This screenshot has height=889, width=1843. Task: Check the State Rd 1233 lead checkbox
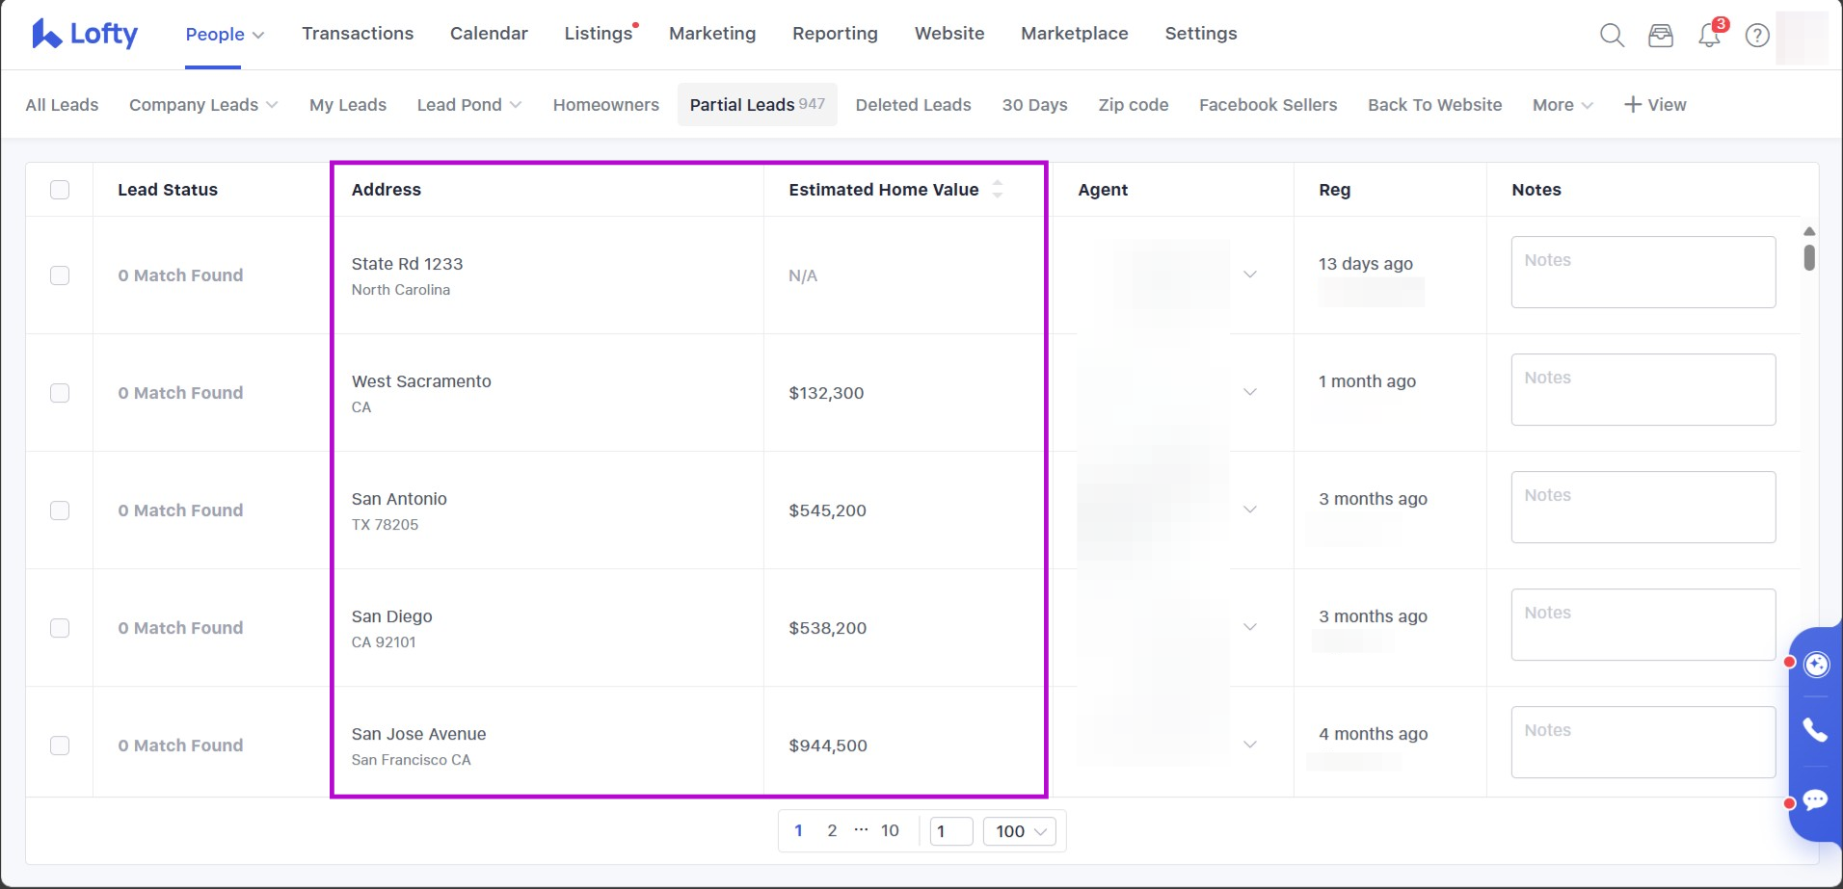[x=60, y=275]
